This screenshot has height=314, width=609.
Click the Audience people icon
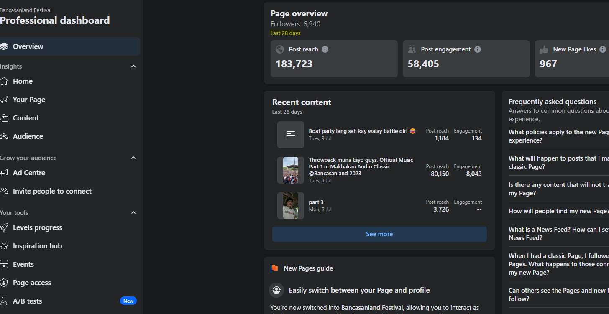click(x=4, y=136)
